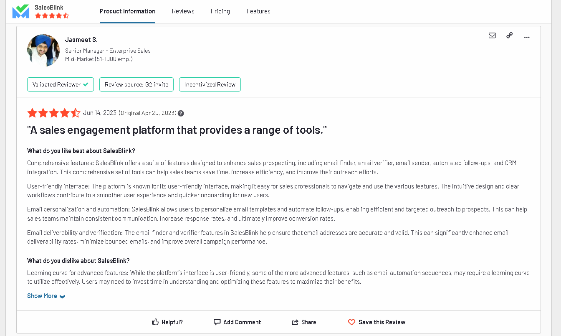Switch to the Product Information tab
Image resolution: width=561 pixels, height=336 pixels.
tap(127, 11)
